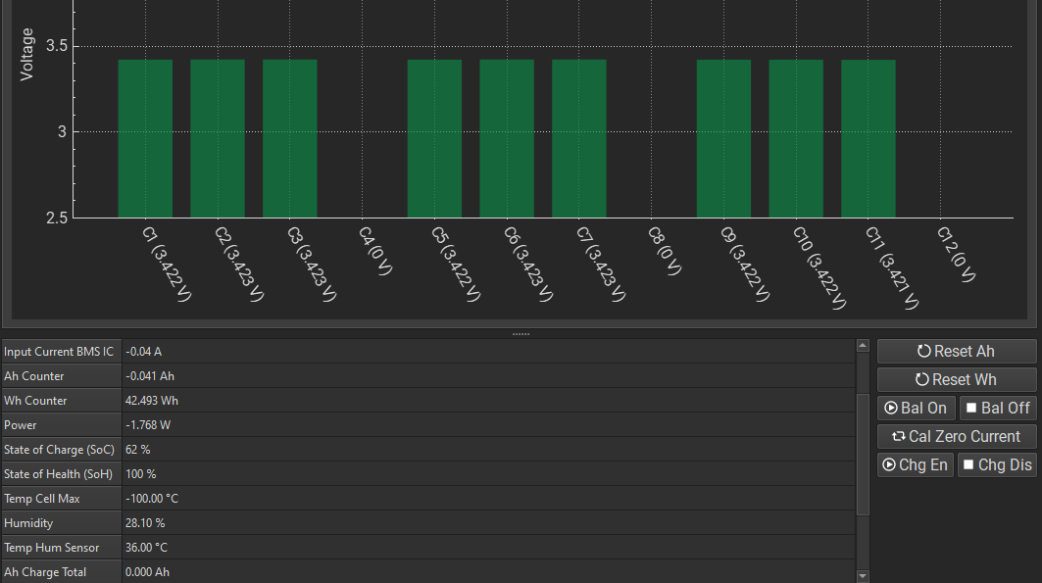
Task: Click the "C6 (3.423 V)" axis label
Action: (x=528, y=265)
